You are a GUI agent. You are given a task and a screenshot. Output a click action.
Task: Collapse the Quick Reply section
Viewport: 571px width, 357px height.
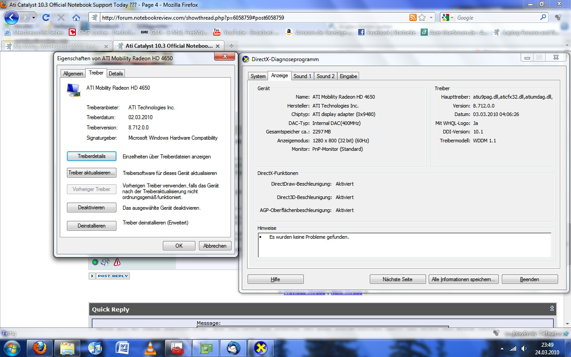point(552,308)
